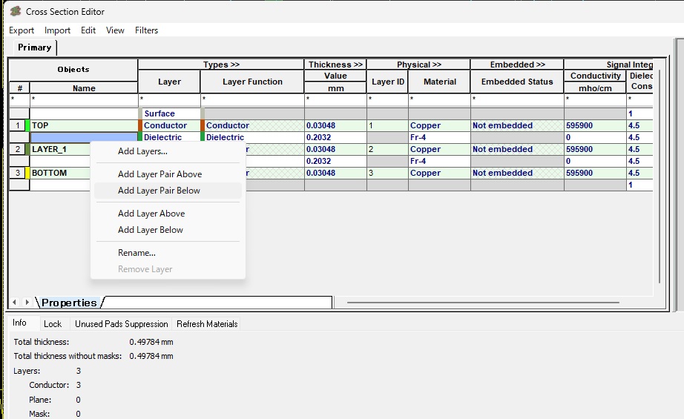Click the left sheet-tab scroll arrow
The height and width of the screenshot is (419, 684).
point(14,303)
